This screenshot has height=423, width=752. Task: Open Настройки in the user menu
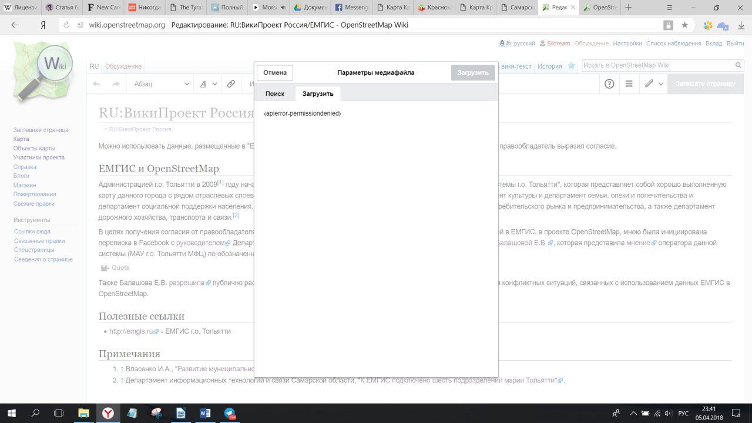point(627,43)
